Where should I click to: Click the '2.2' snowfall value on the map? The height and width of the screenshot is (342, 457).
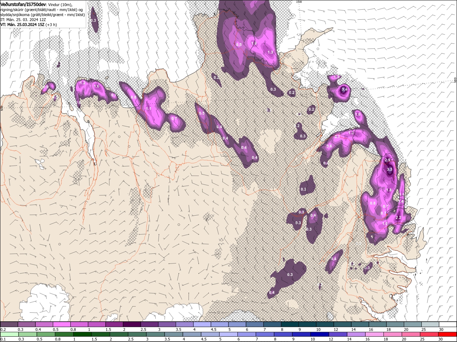399,218
